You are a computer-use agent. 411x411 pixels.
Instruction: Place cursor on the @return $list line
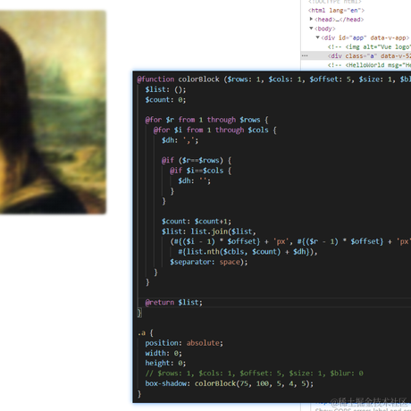pyautogui.click(x=173, y=302)
